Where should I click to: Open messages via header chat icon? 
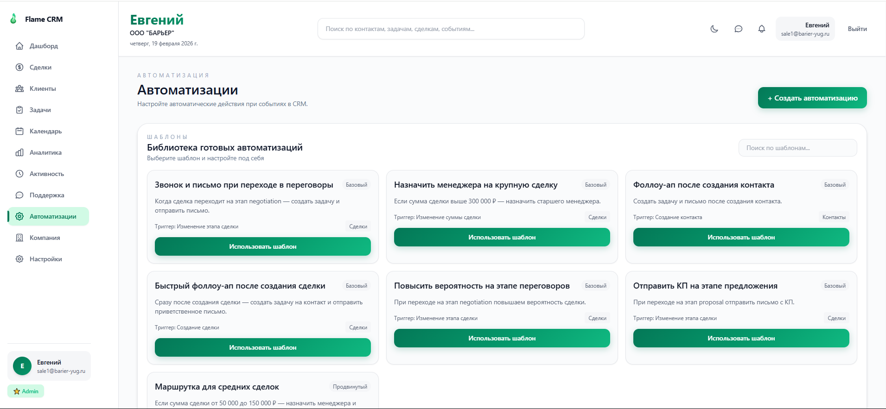(739, 29)
